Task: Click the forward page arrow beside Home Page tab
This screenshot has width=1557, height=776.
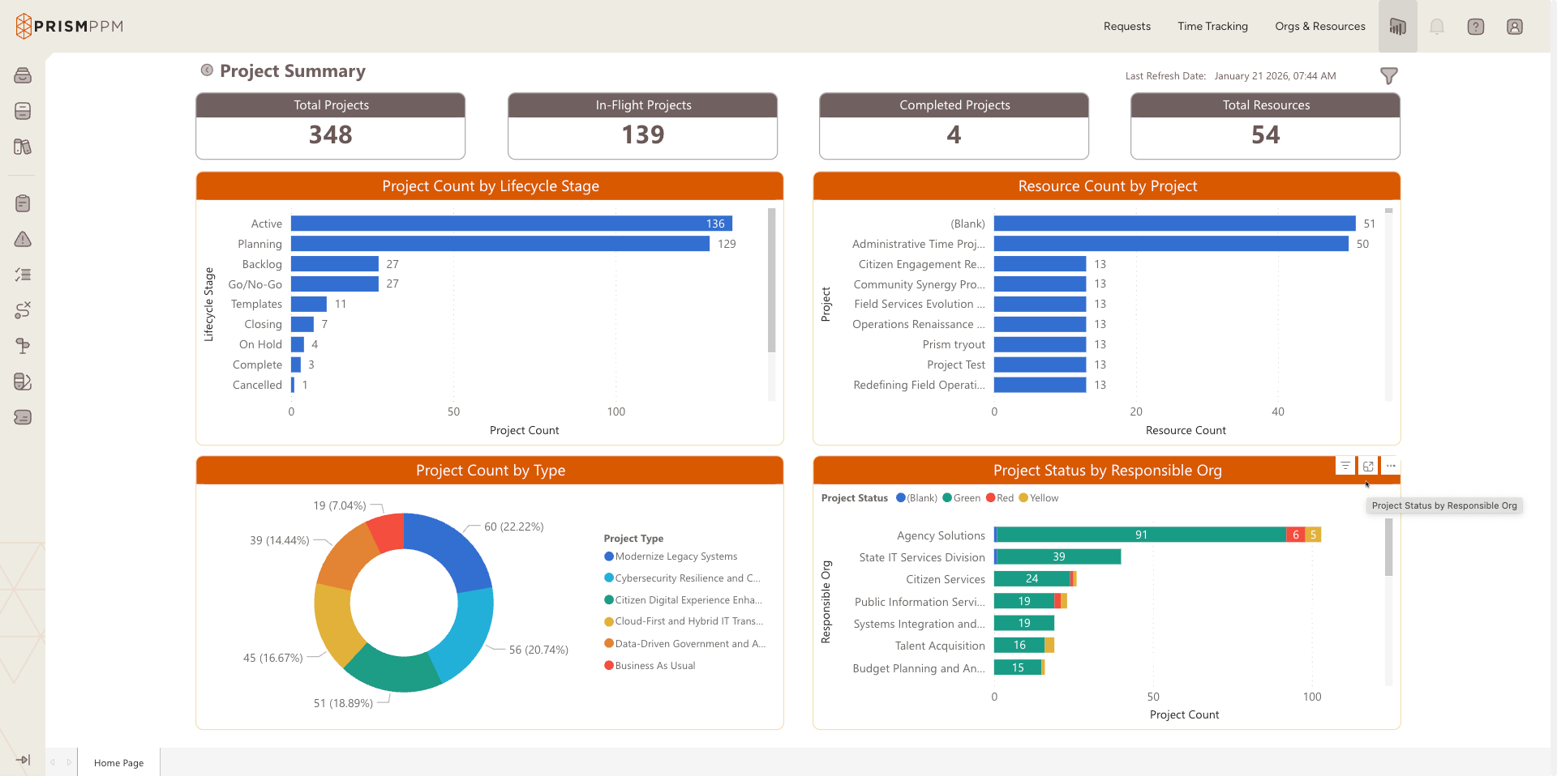Action: [68, 762]
